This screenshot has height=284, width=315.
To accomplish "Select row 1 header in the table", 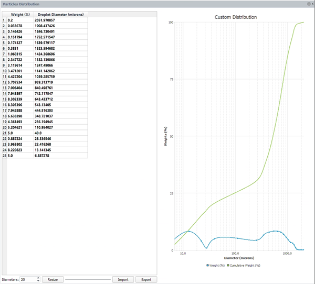I will click(x=4, y=20).
